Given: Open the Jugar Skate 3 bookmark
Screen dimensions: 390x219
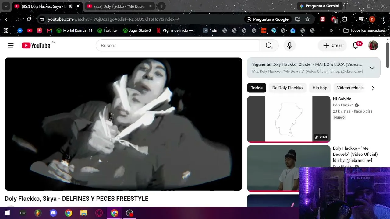Looking at the screenshot, I should click(136, 30).
